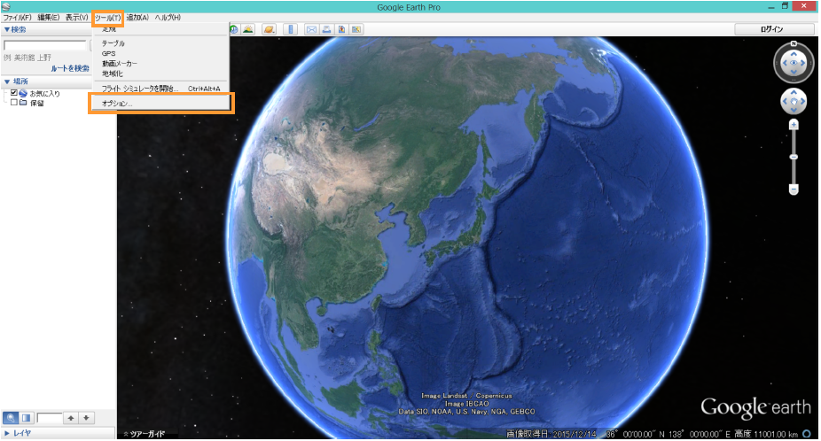Click the zoom slider handle
Image resolution: width=821 pixels, height=441 pixels.
pyautogui.click(x=794, y=157)
